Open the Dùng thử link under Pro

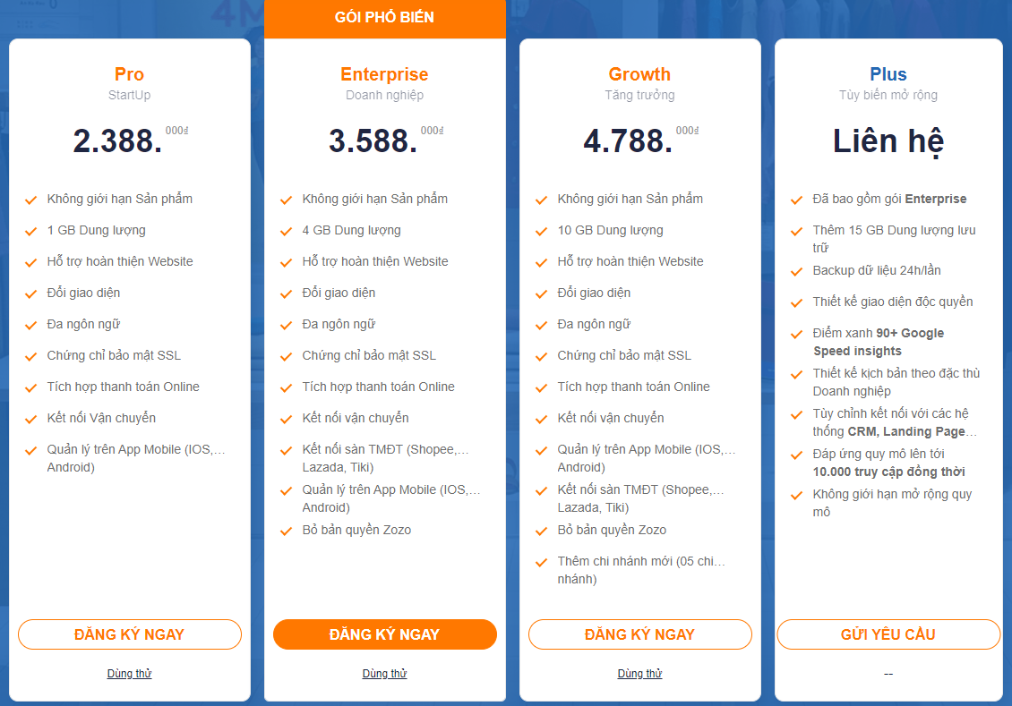tap(129, 673)
